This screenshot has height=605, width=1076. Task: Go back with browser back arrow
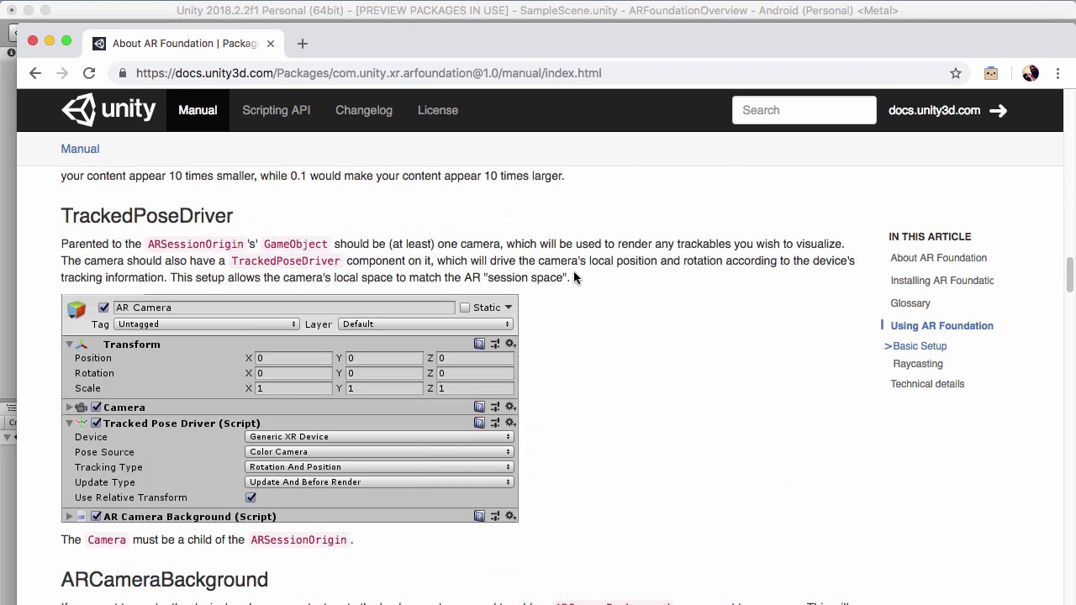[35, 73]
